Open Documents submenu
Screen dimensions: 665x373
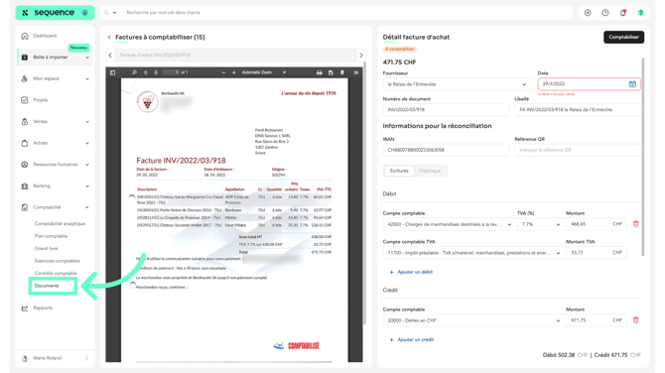point(47,286)
